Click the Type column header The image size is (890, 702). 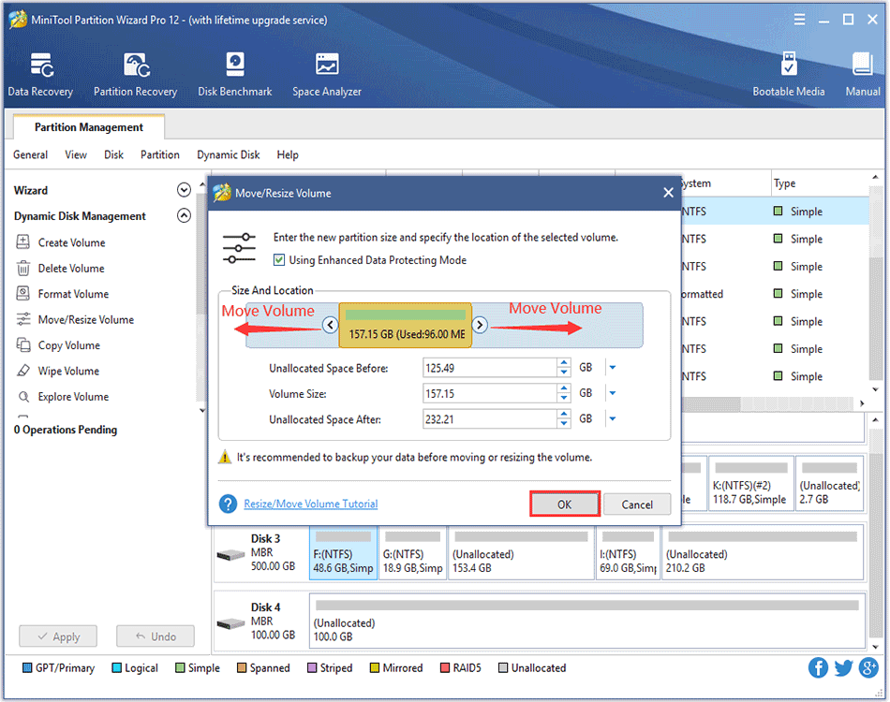784,183
